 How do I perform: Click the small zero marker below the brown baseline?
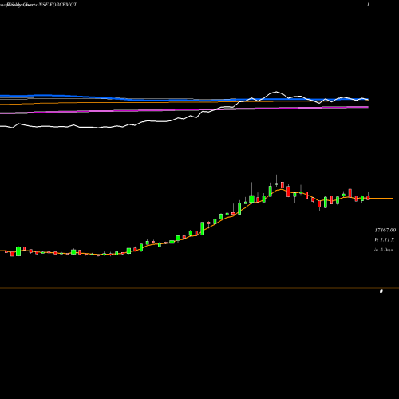(x=381, y=291)
